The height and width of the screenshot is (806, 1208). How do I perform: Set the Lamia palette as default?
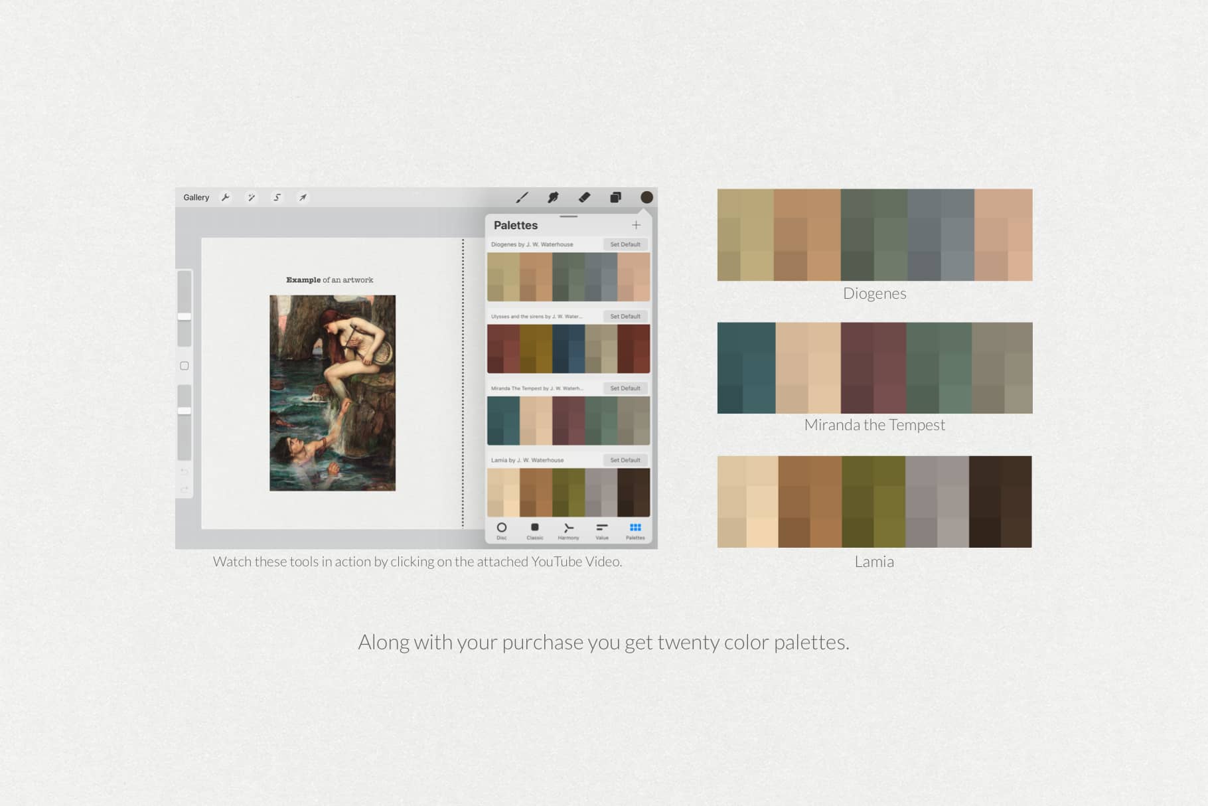[x=624, y=459]
